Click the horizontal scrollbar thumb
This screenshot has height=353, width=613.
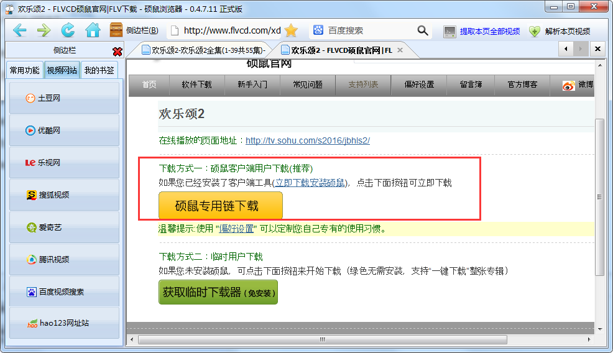point(323,339)
